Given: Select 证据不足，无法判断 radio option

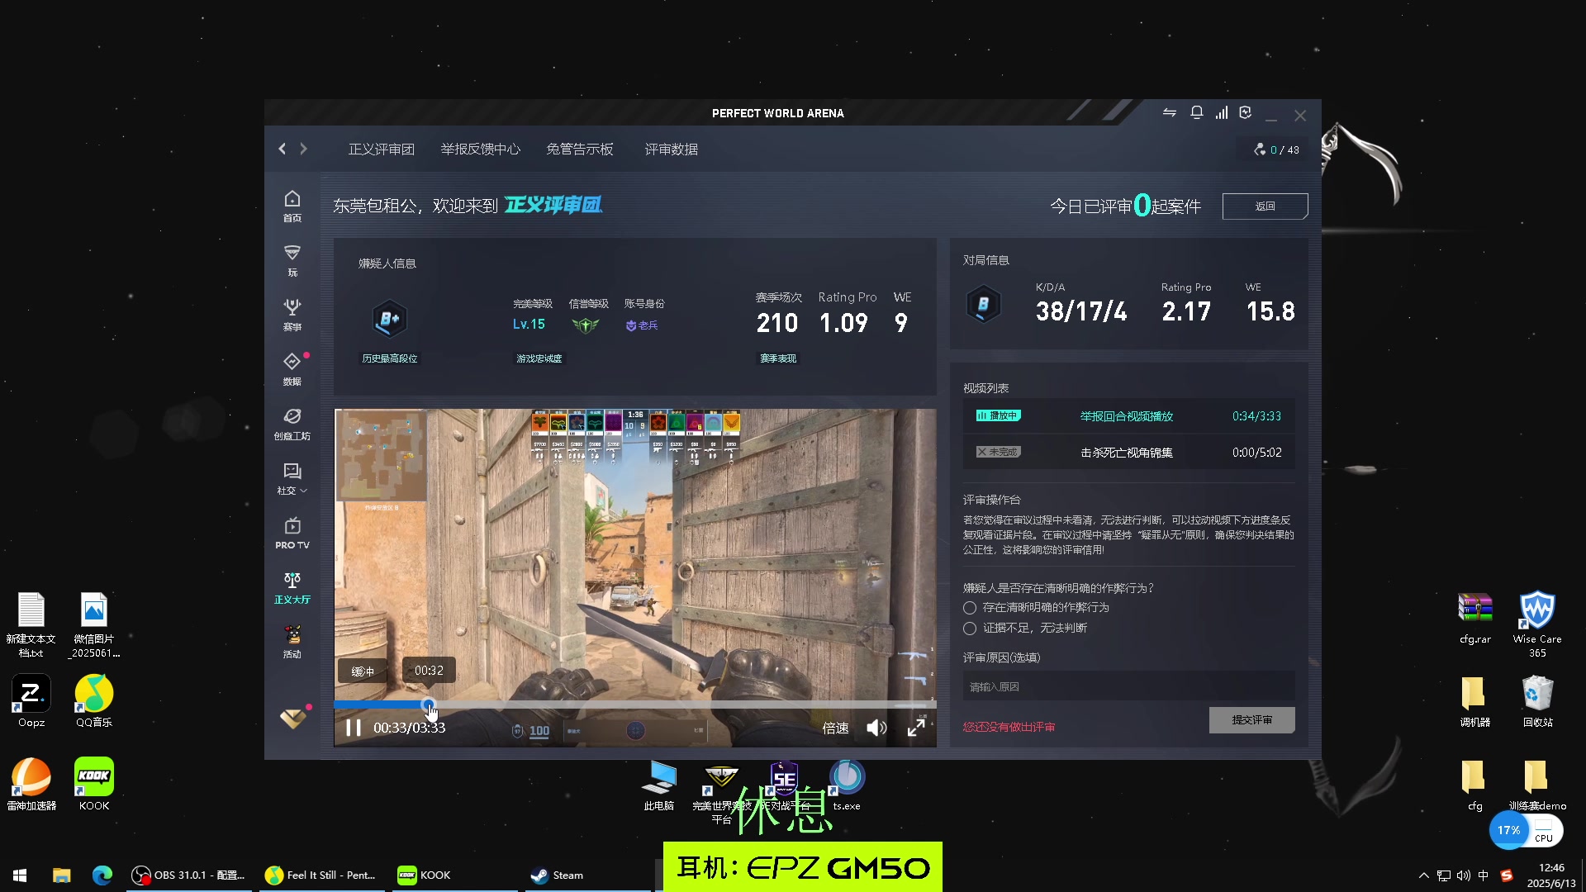Looking at the screenshot, I should coord(970,629).
